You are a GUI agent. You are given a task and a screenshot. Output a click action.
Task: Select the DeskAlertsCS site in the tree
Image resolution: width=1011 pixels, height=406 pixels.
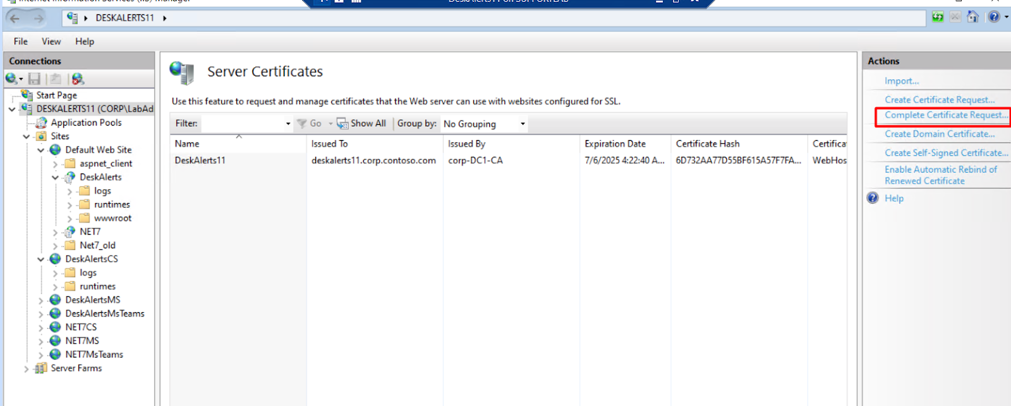click(x=91, y=259)
